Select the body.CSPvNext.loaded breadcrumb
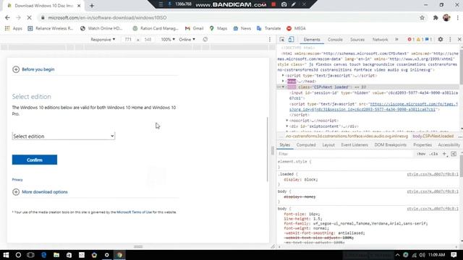This screenshot has width=463, height=260. [x=433, y=136]
